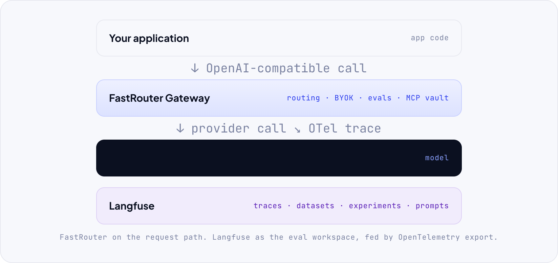Select the "OpenAI-compatible call" text
This screenshot has width=558, height=263.
point(286,68)
